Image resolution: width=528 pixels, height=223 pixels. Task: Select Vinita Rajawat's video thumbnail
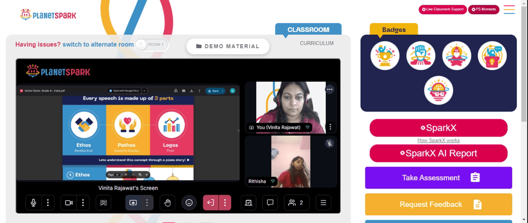coord(291,108)
